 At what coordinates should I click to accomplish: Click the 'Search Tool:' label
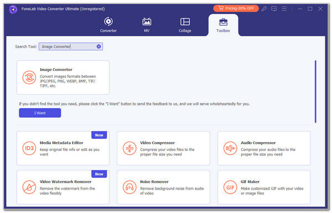click(26, 47)
